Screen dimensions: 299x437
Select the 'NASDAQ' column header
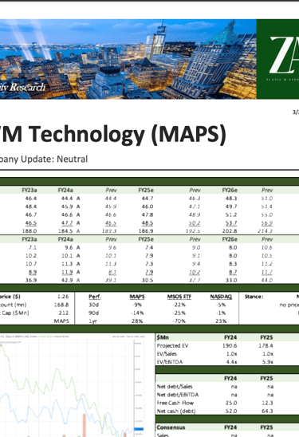point(221,297)
